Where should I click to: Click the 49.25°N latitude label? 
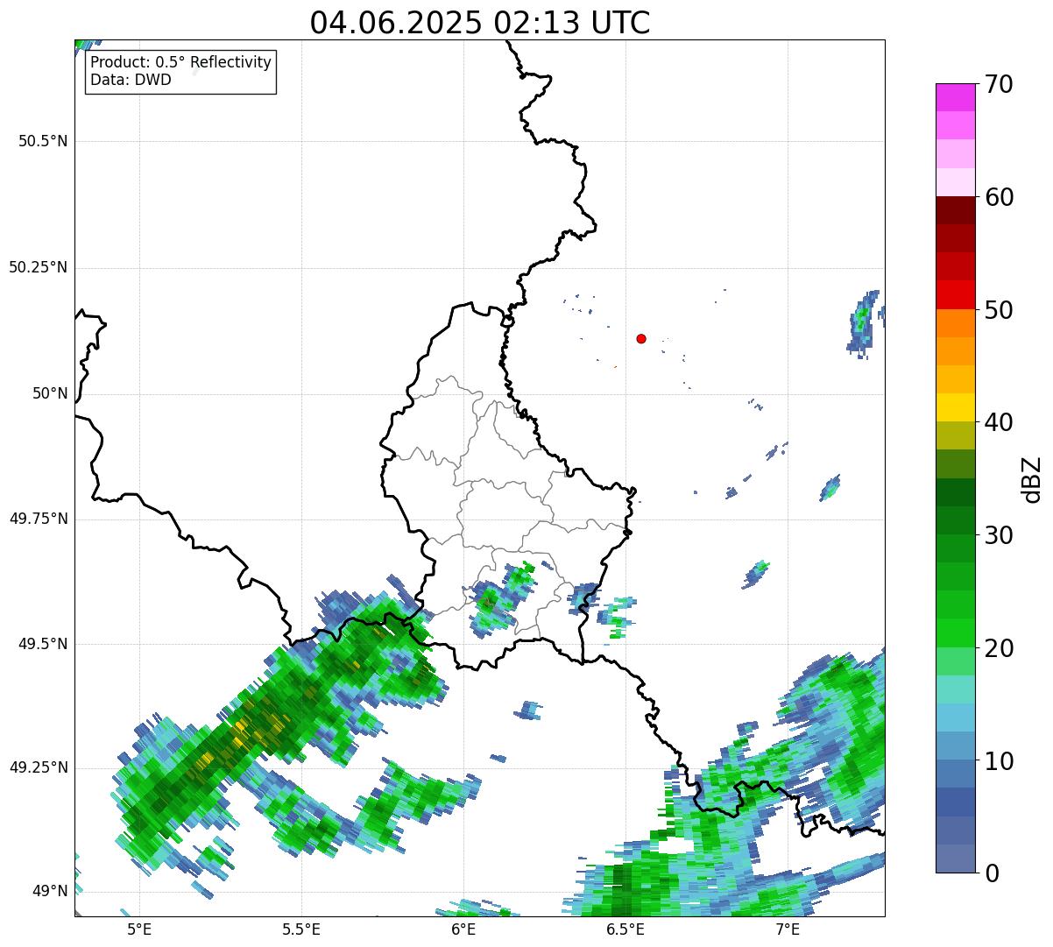39,767
